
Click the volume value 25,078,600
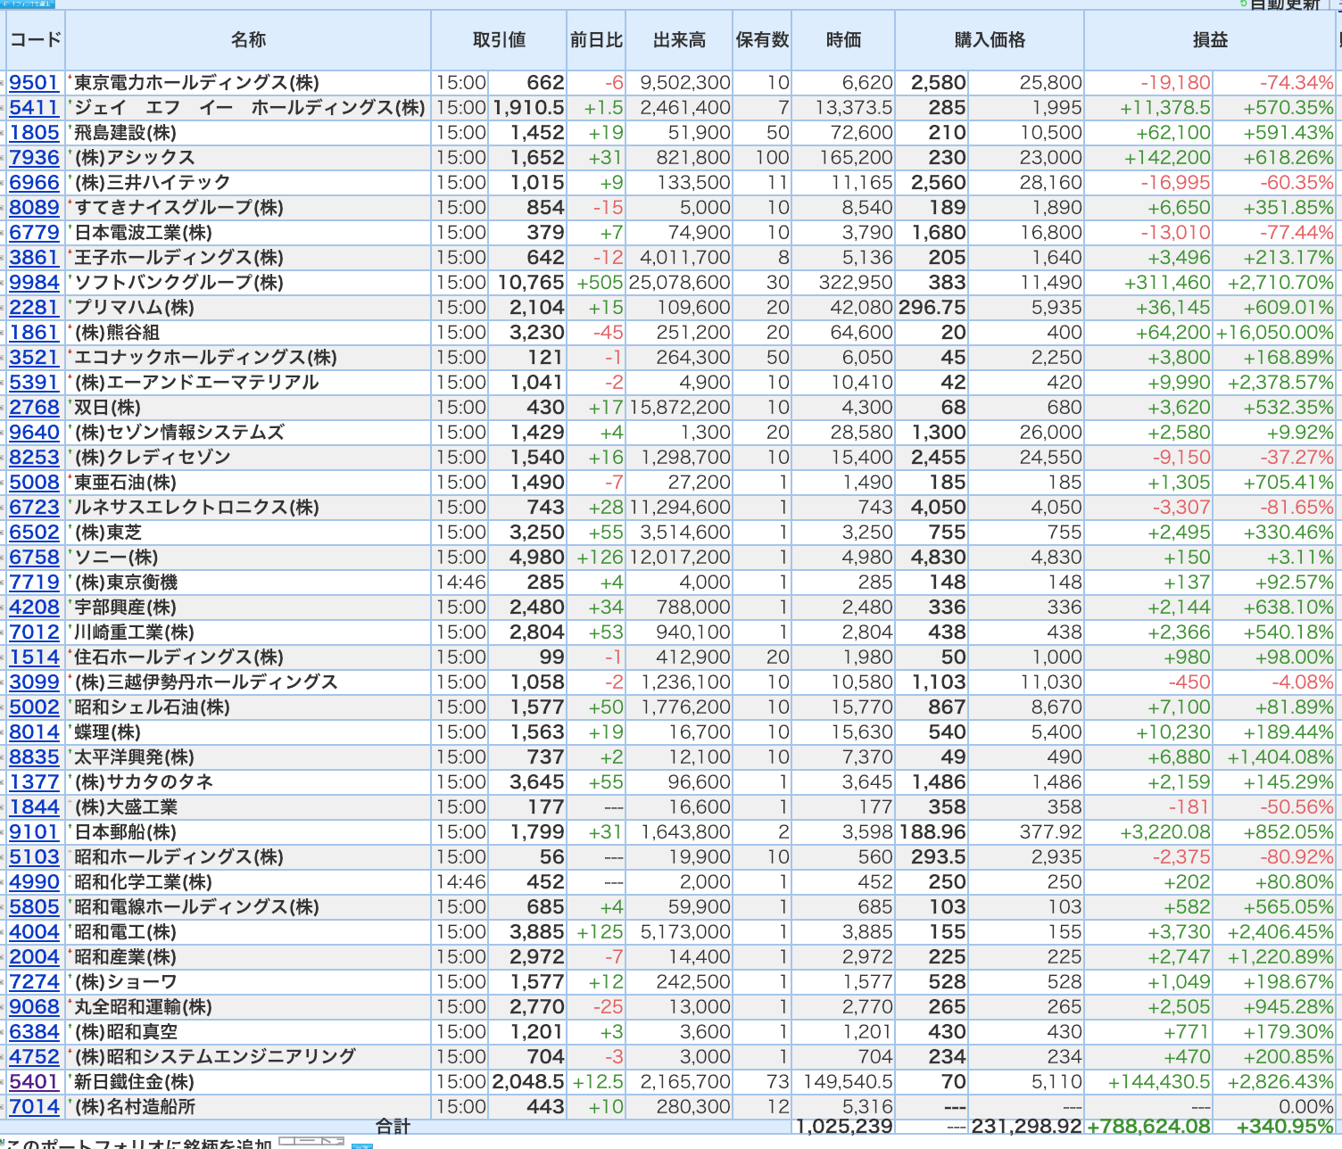point(680,283)
